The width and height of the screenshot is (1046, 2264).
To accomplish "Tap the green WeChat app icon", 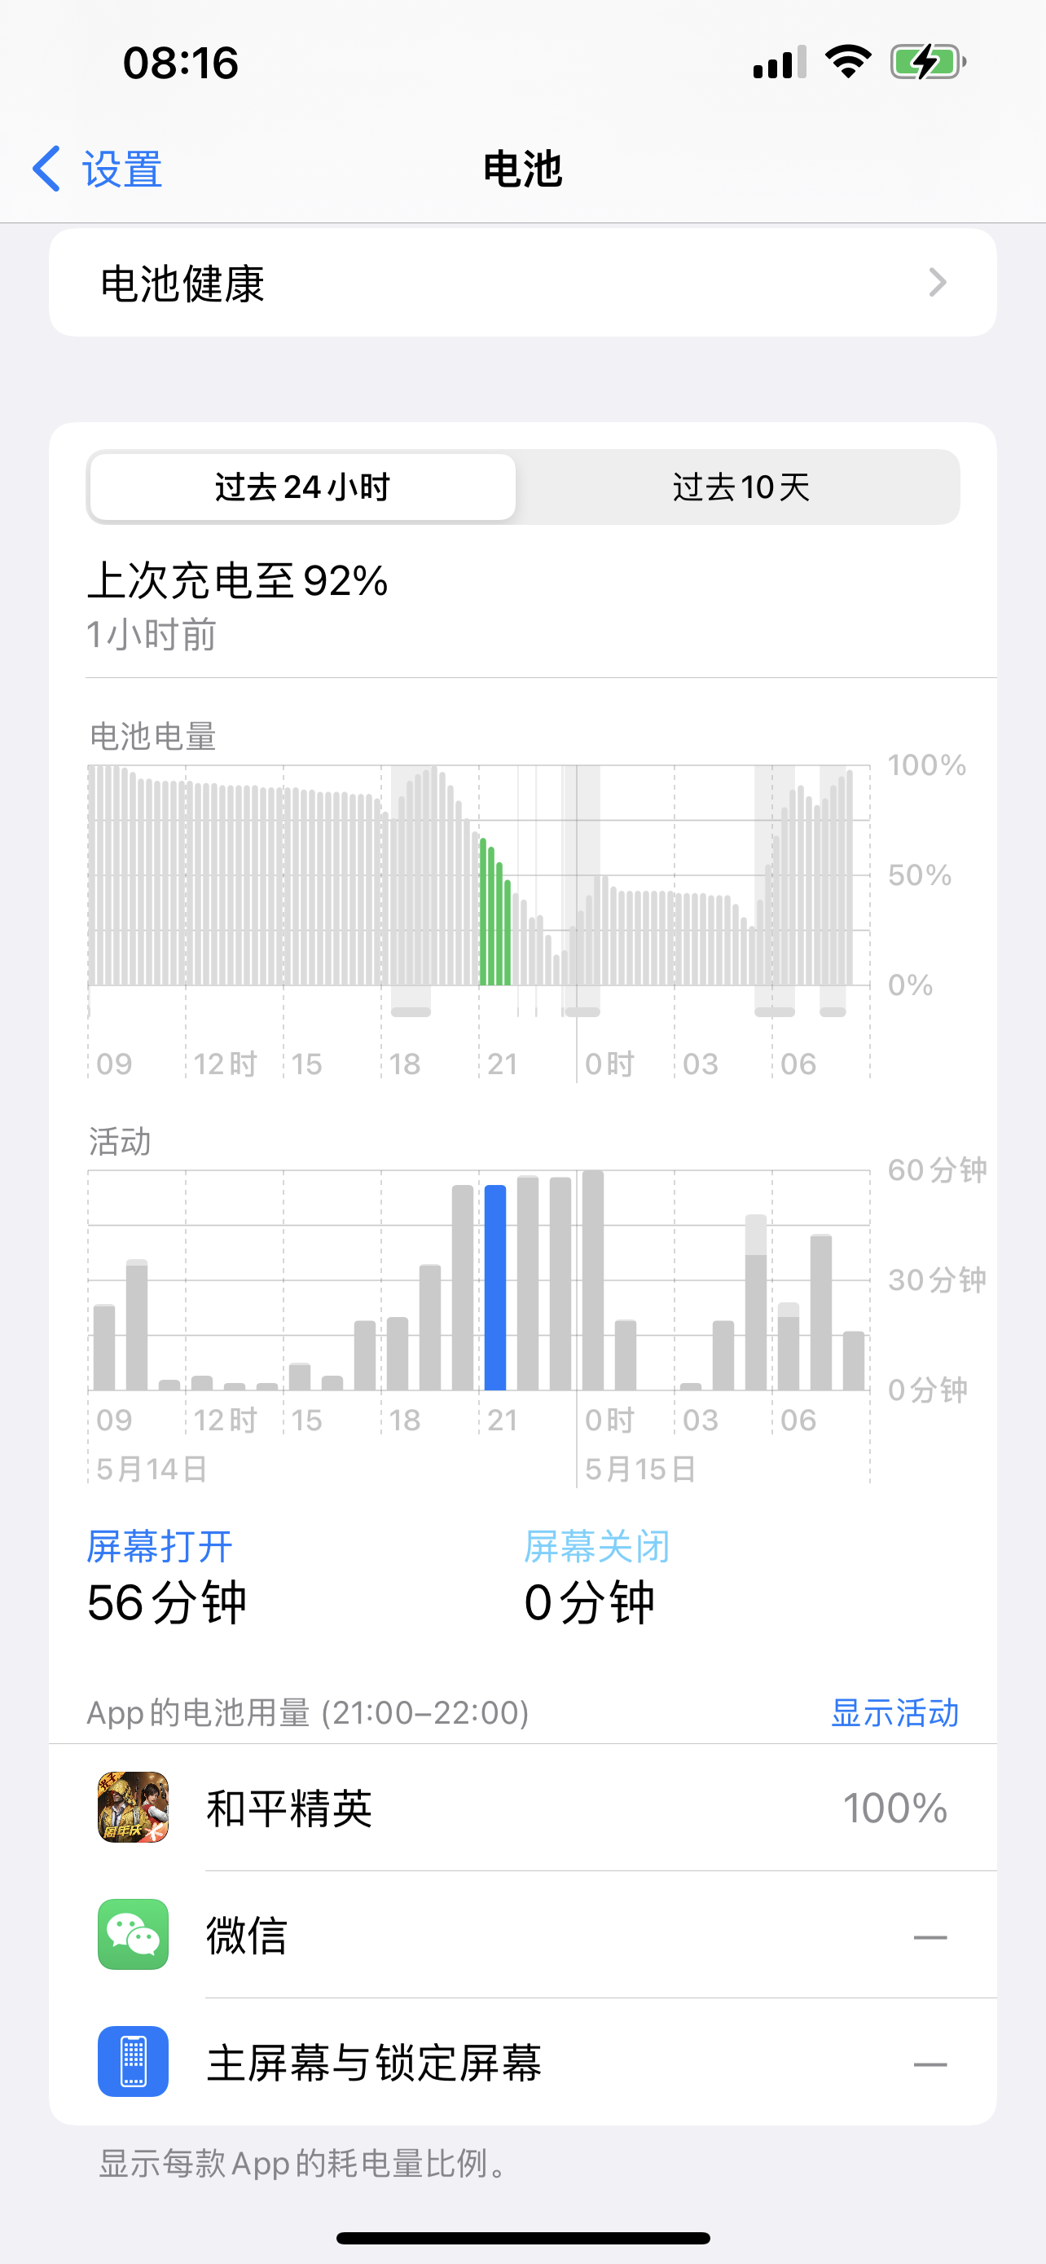I will (x=133, y=1935).
